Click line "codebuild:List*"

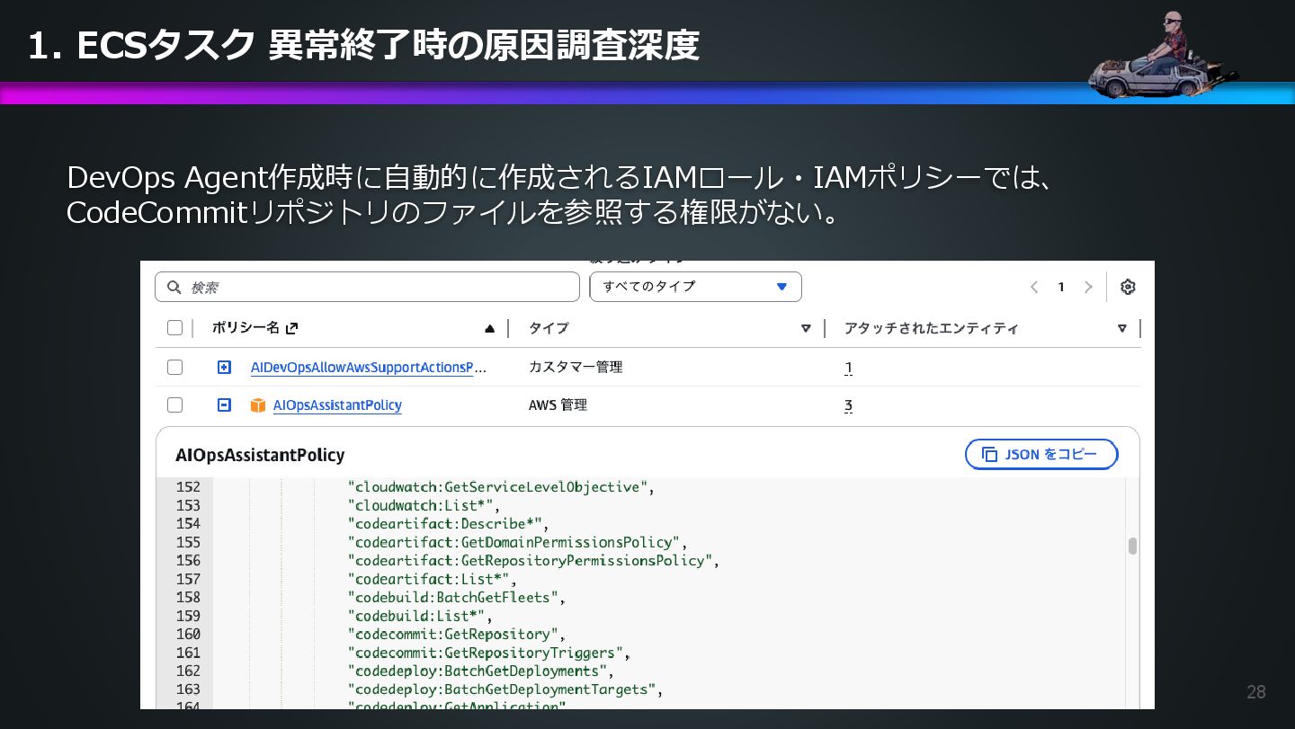pyautogui.click(x=420, y=616)
